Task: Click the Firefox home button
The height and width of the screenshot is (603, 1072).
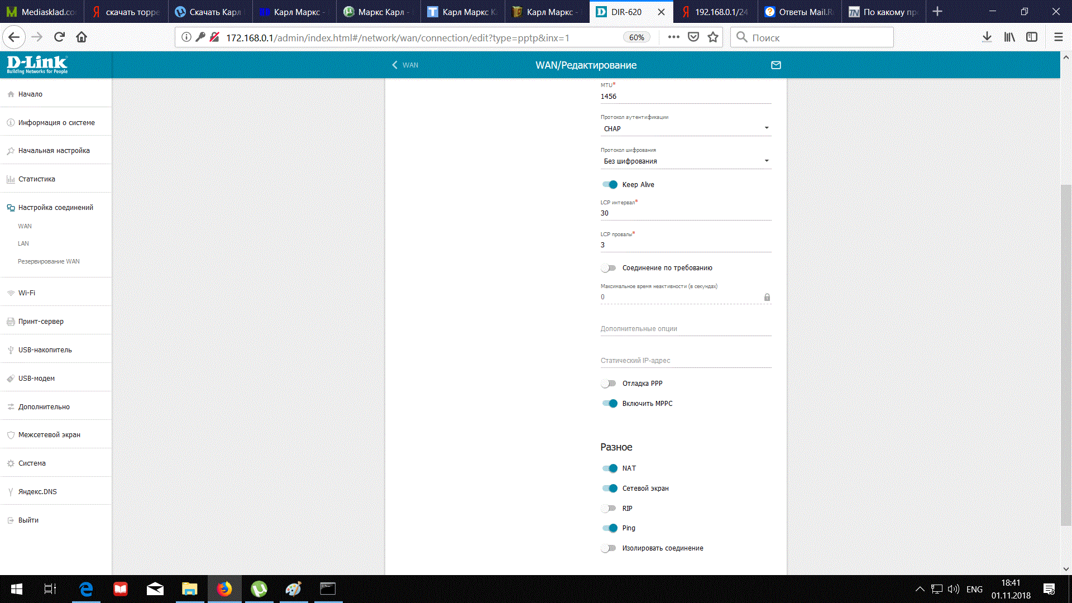Action: 82,37
